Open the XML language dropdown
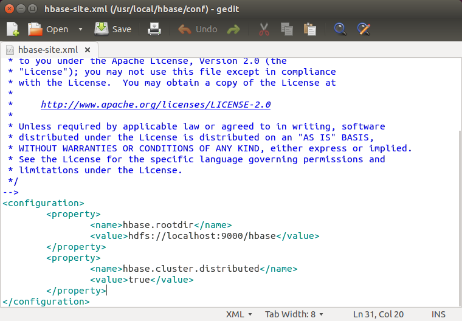The height and width of the screenshot is (321, 462). pyautogui.click(x=239, y=314)
